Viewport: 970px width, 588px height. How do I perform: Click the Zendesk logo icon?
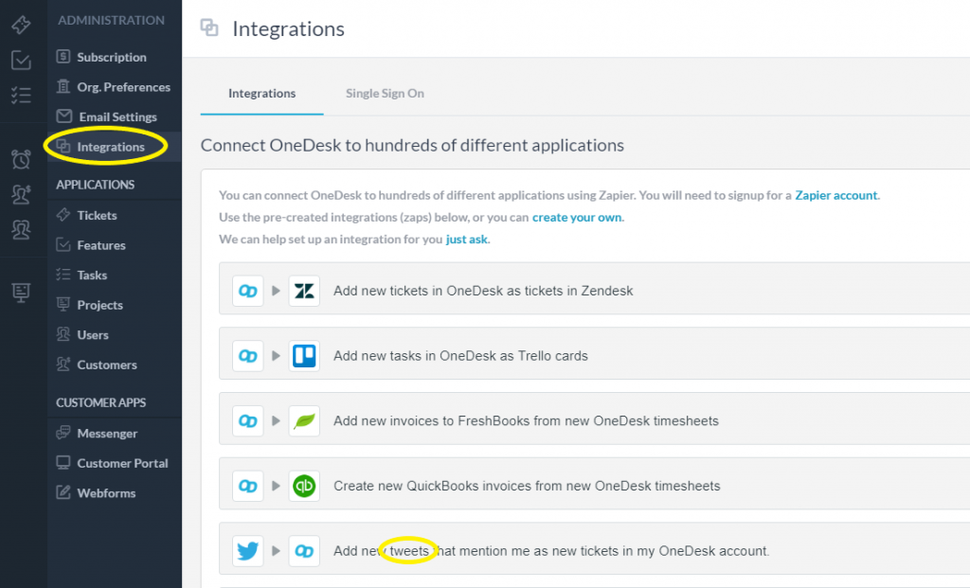click(304, 291)
